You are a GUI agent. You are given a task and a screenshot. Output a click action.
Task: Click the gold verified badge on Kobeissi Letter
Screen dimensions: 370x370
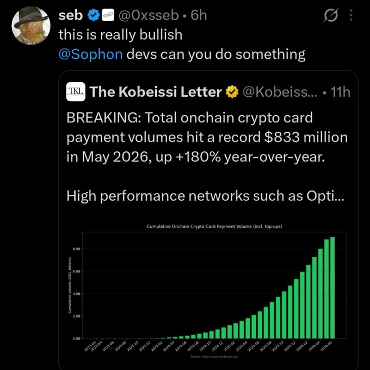(232, 92)
